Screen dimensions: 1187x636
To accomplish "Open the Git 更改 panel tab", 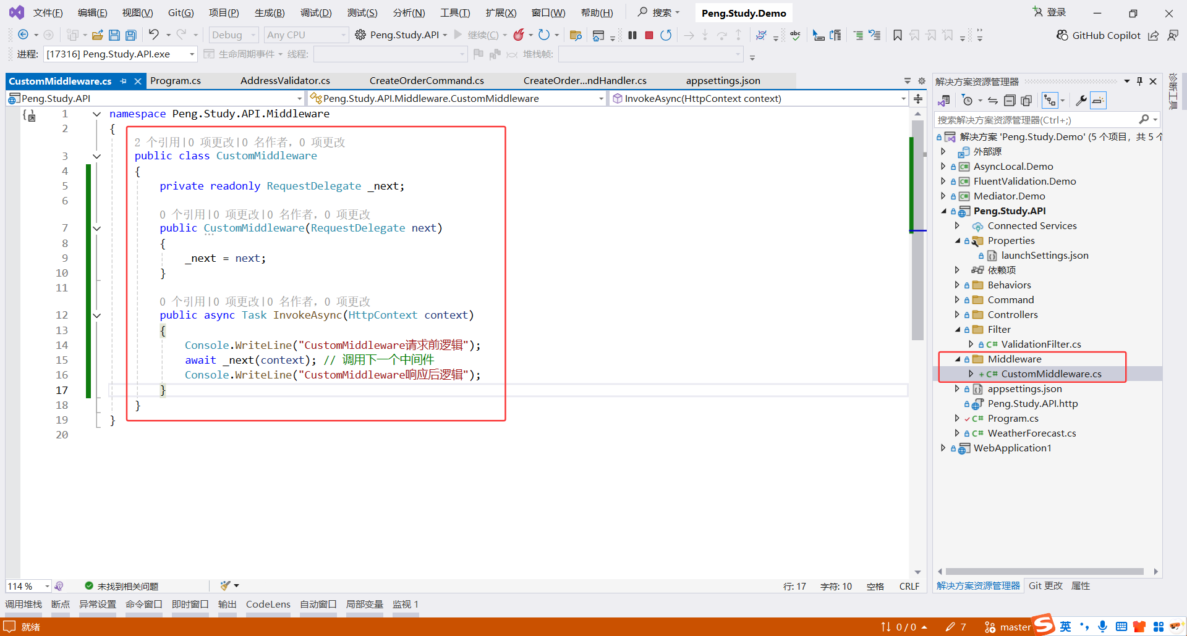I will coord(1045,586).
